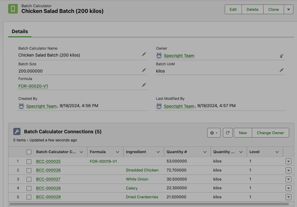Check the box for BCC-000028
The image size is (297, 207).
29,188
